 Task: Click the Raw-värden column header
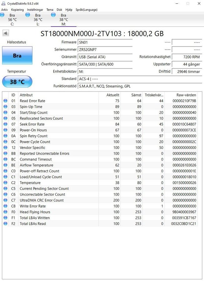tap(181, 95)
